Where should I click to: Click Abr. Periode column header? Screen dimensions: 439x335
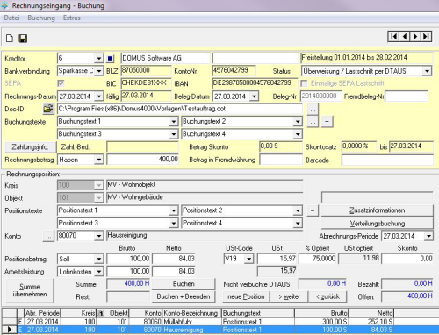42,313
